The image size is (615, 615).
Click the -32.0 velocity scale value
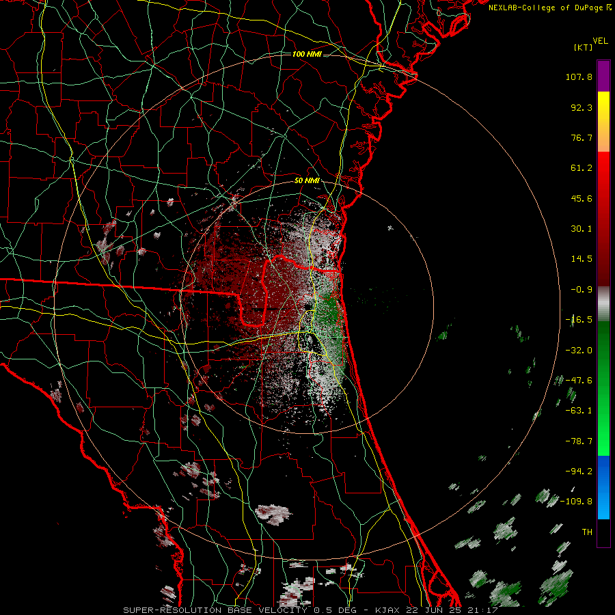coord(579,351)
